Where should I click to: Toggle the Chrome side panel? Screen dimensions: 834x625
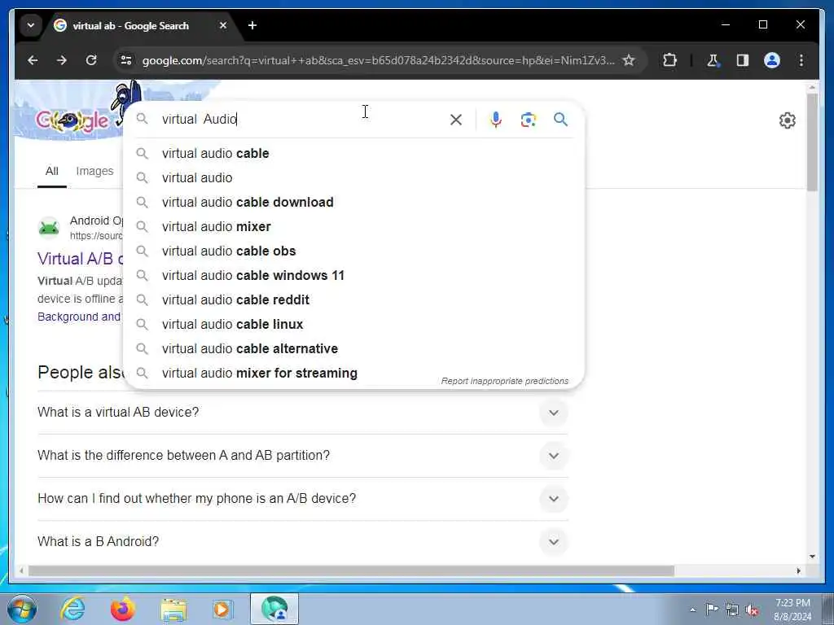click(x=743, y=60)
